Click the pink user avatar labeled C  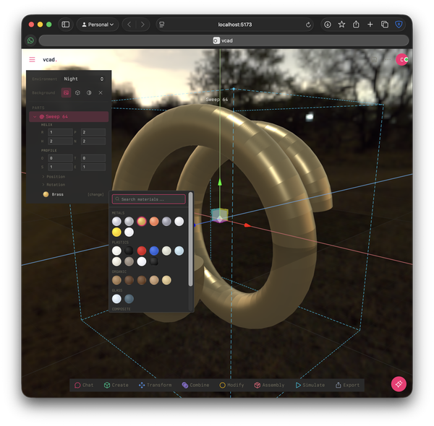402,59
